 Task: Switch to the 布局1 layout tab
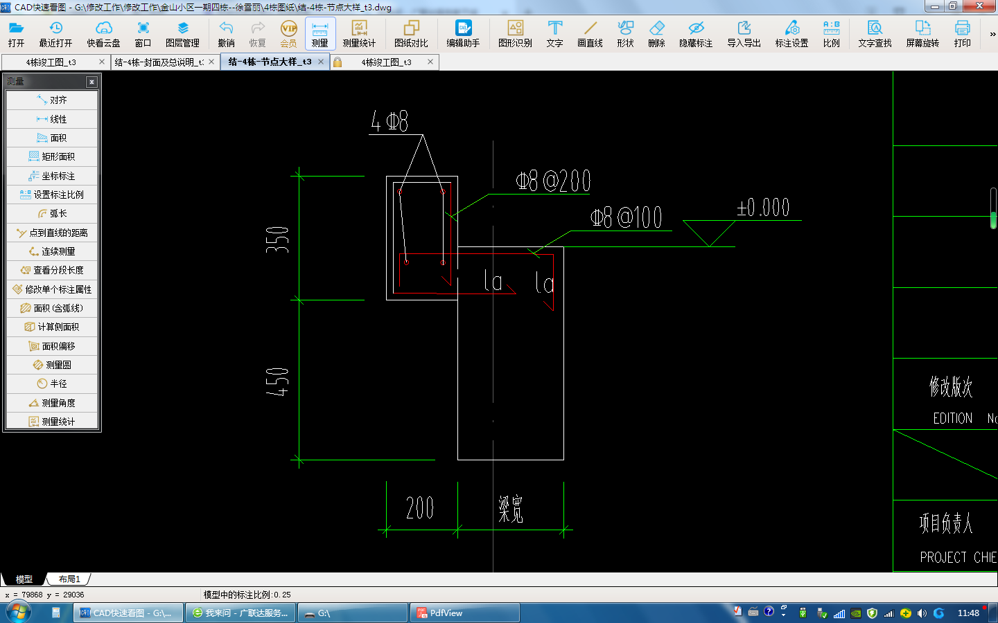click(69, 579)
